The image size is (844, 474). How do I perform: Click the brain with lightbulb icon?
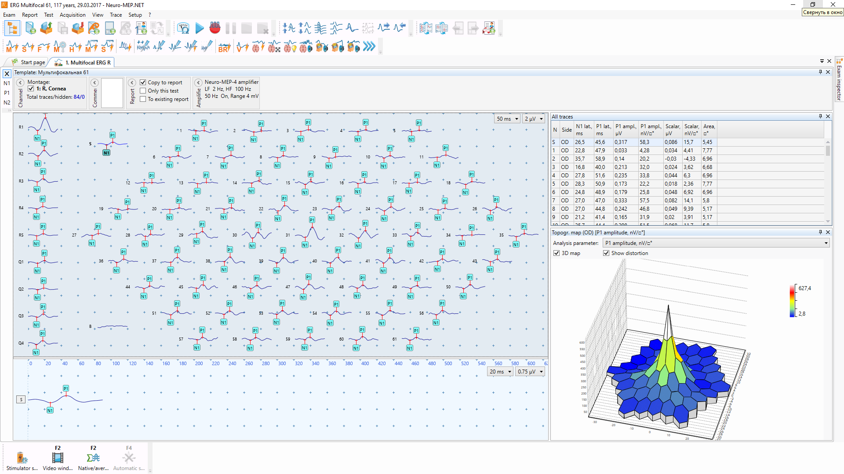290,47
